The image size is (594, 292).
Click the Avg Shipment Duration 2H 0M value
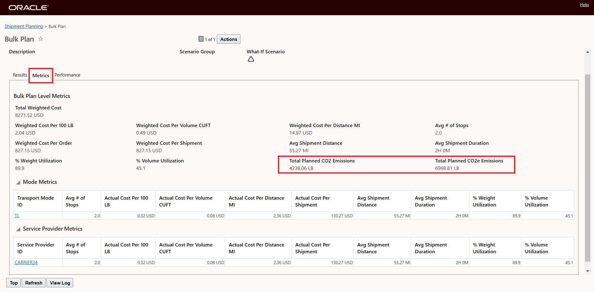point(442,150)
